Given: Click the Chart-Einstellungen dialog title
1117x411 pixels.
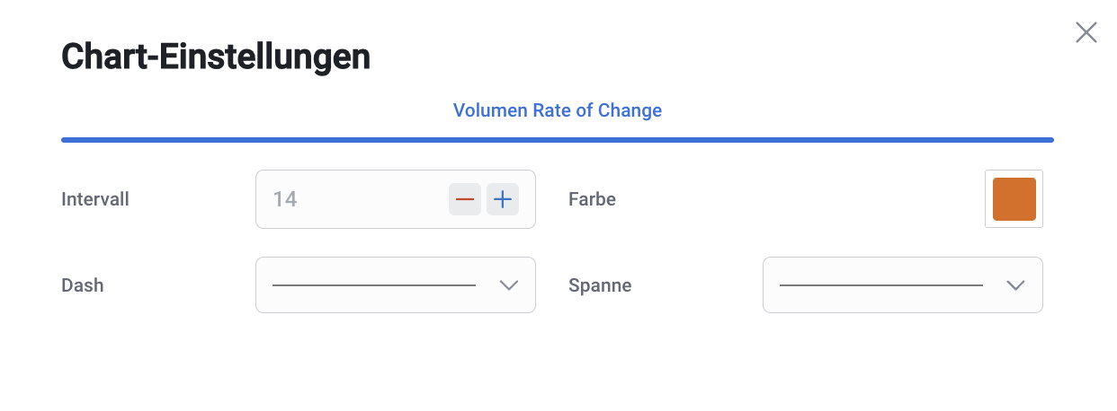Looking at the screenshot, I should [x=216, y=57].
